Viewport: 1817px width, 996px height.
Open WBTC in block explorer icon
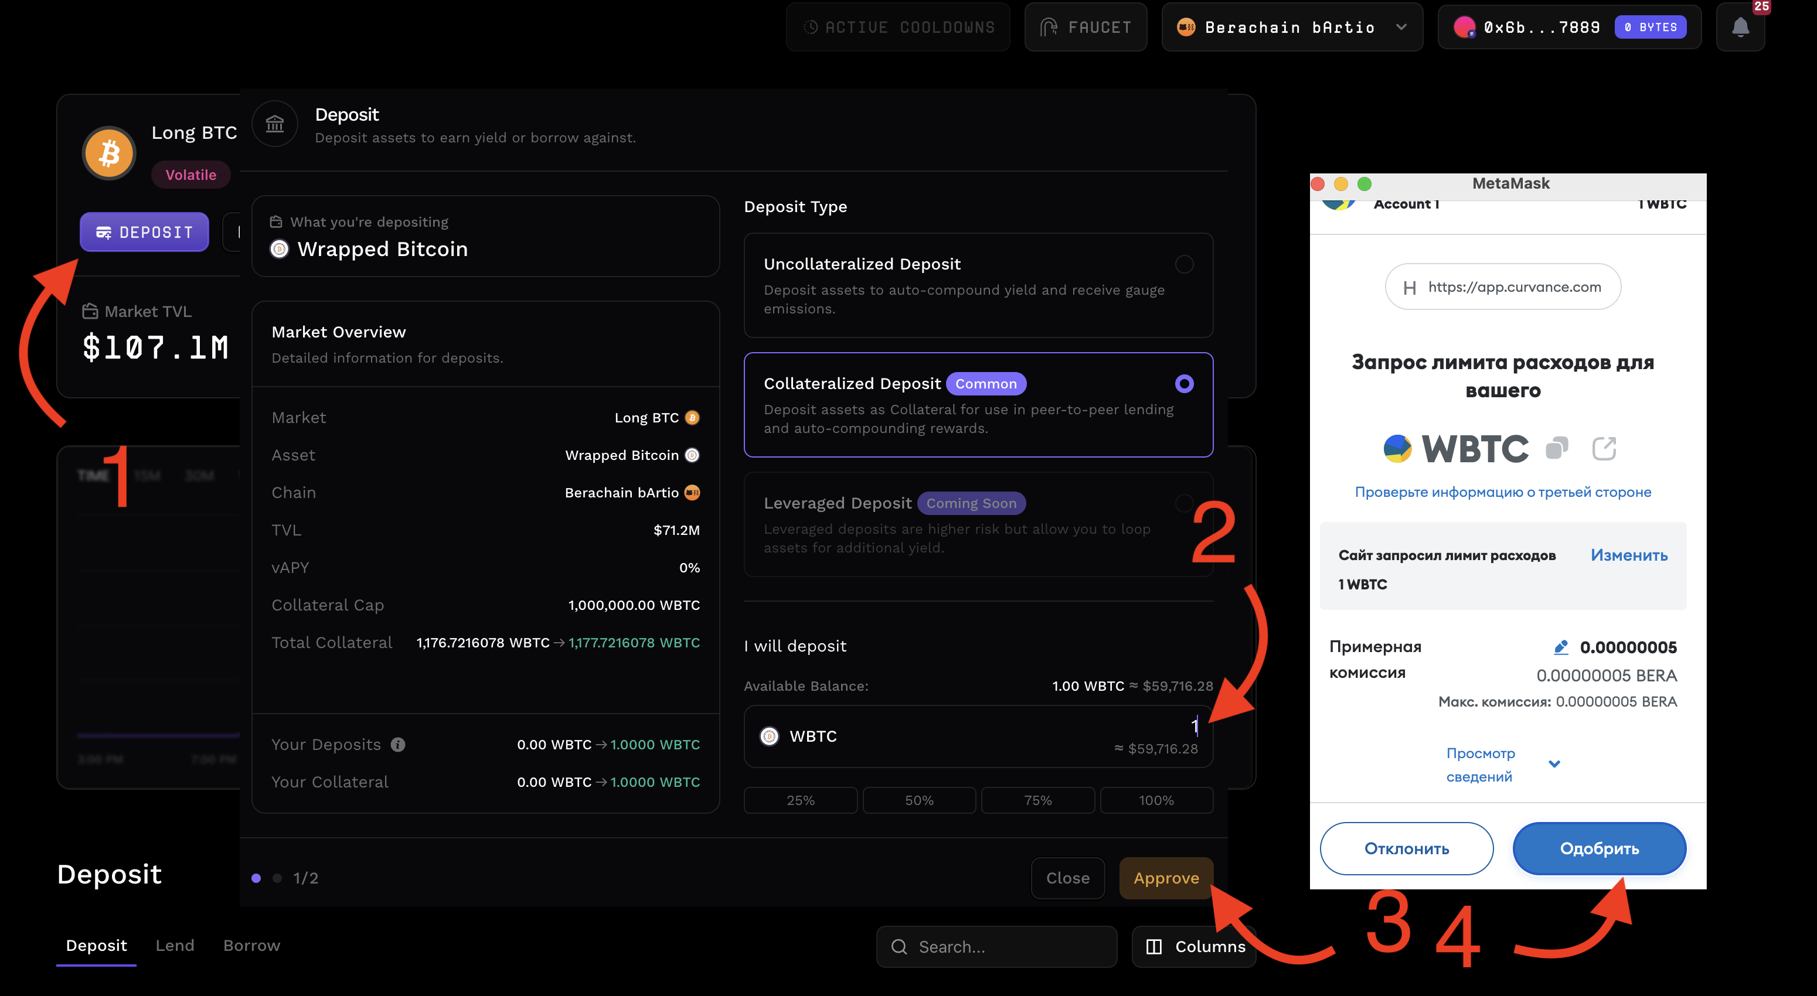[x=1603, y=448]
